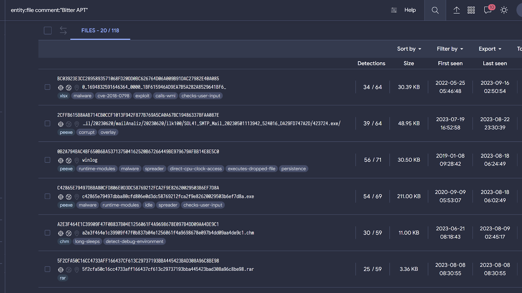Image resolution: width=522 pixels, height=293 pixels.
Task: Open notifications with the 10 badge
Action: point(488,10)
